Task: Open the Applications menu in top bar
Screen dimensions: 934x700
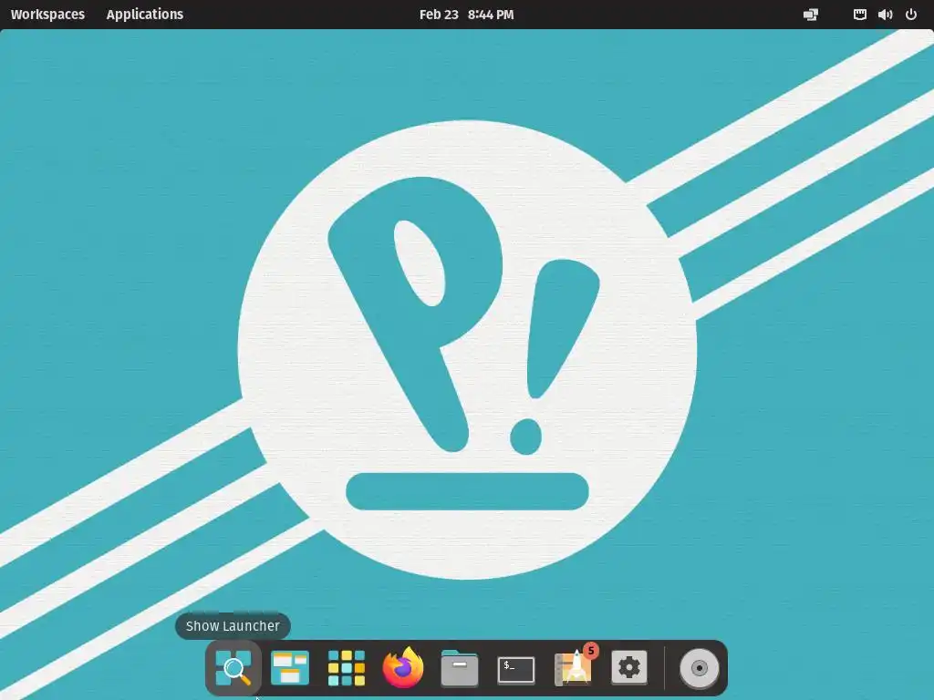Action: 145,15
